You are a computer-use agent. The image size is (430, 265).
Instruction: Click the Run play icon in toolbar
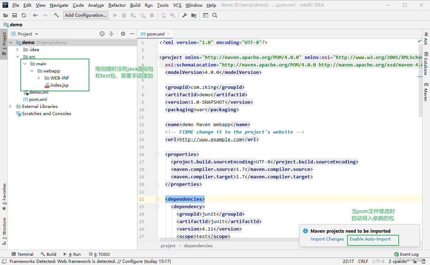click(x=115, y=15)
